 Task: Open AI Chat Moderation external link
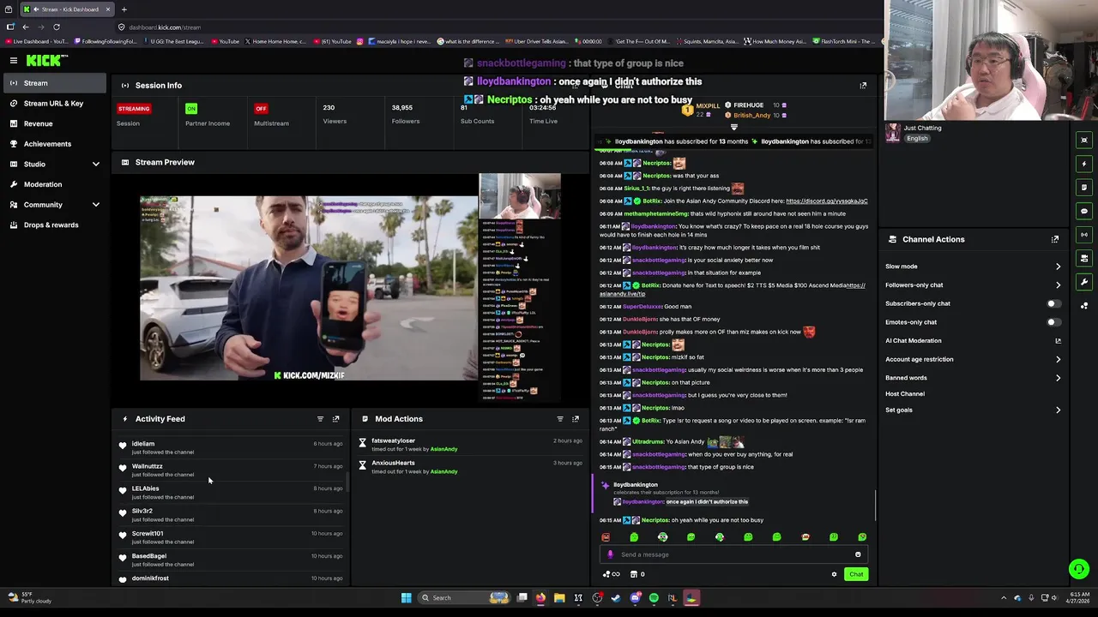point(1058,341)
